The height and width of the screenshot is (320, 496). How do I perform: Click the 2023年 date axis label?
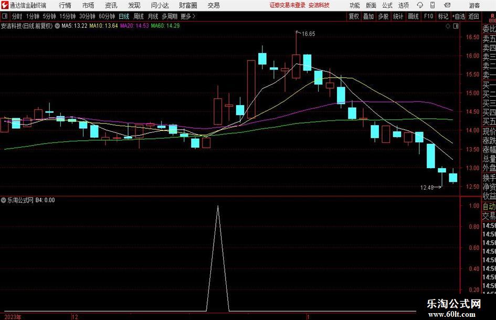[13, 317]
